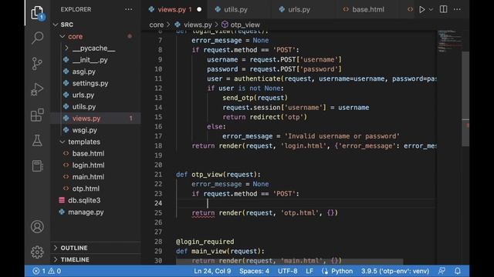Screen dimensions: 494x277
Task: Open the Testing flask icon
Action: [x=37, y=140]
